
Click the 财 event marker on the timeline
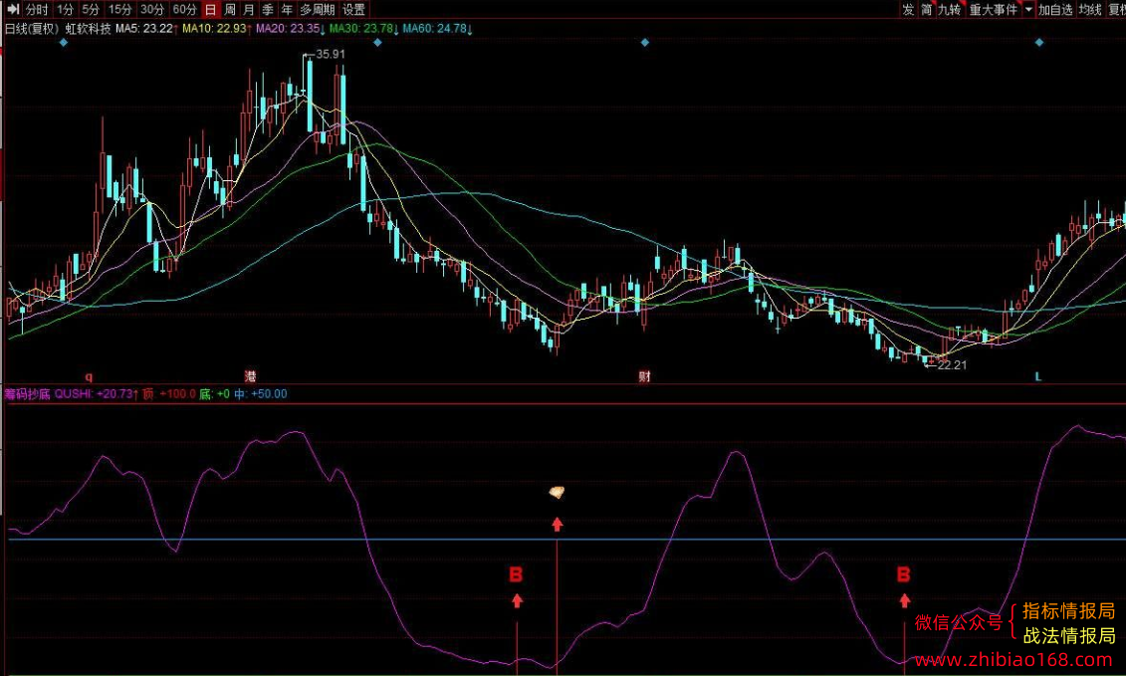pos(645,375)
